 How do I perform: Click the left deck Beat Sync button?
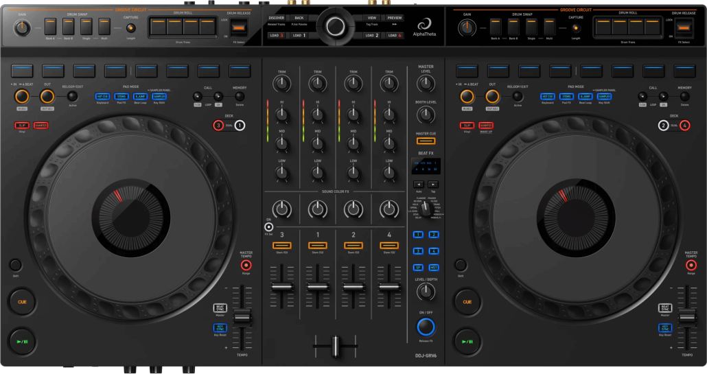(220, 308)
